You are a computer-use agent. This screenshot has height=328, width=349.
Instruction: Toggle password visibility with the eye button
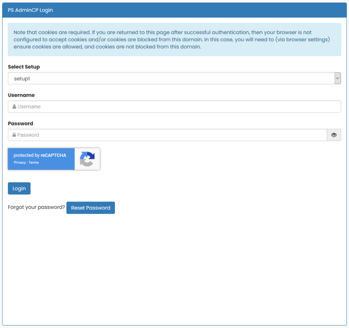[333, 135]
